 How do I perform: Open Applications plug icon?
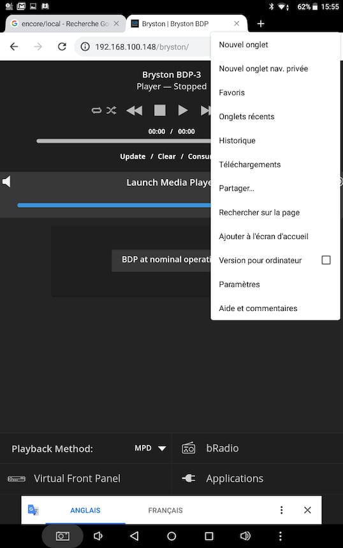point(189,478)
